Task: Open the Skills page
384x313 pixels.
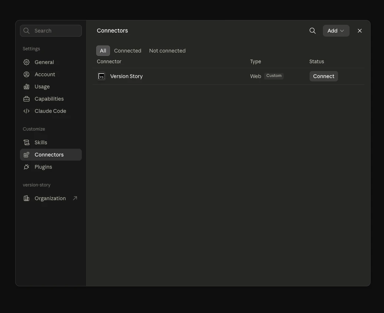Action: tap(51, 142)
